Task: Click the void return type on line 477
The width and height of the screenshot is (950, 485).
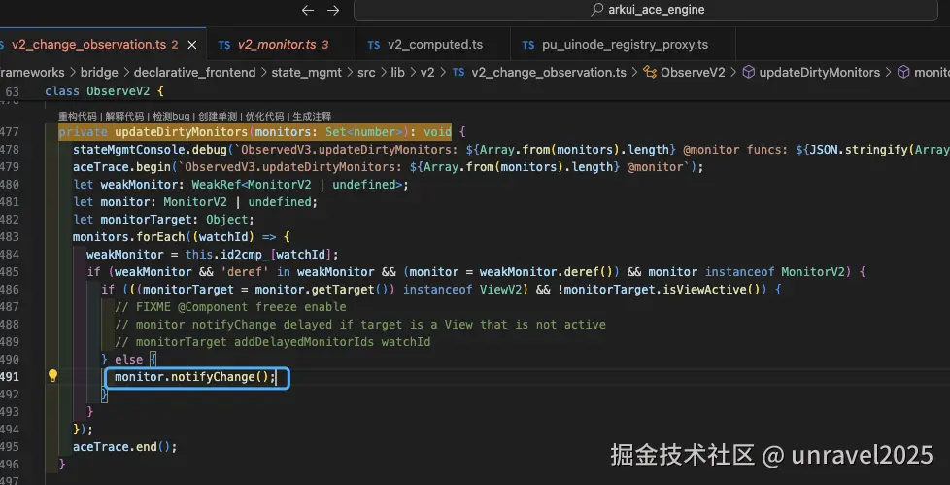Action: 437,131
